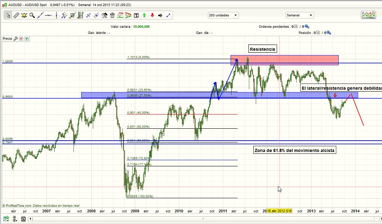Image resolution: width=382 pixels, height=224 pixels.
Task: Click the horizontal chart scrollbar track
Action: 203,219
